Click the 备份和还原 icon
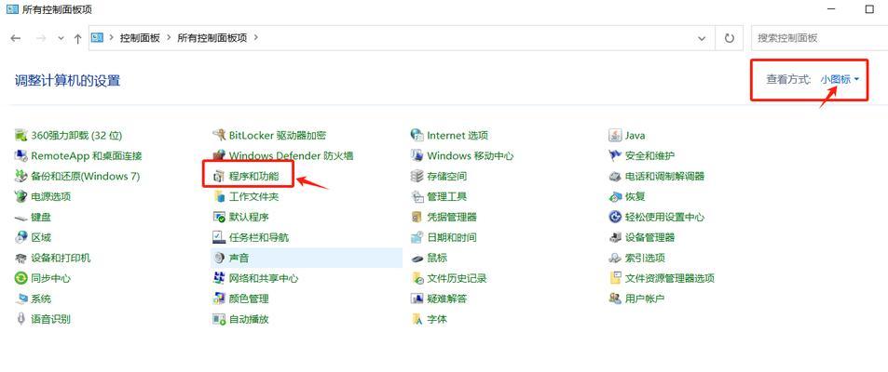The width and height of the screenshot is (888, 372). pyautogui.click(x=20, y=177)
